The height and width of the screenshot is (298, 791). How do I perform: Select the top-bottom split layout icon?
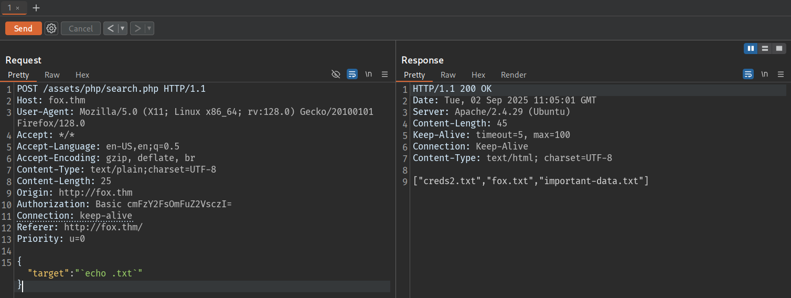point(765,48)
